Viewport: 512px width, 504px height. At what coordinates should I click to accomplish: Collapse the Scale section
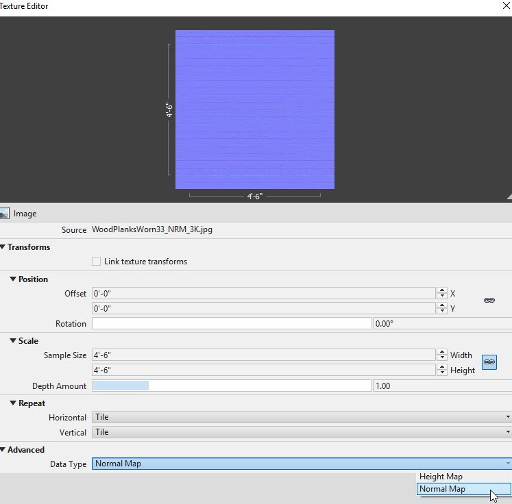coord(13,340)
